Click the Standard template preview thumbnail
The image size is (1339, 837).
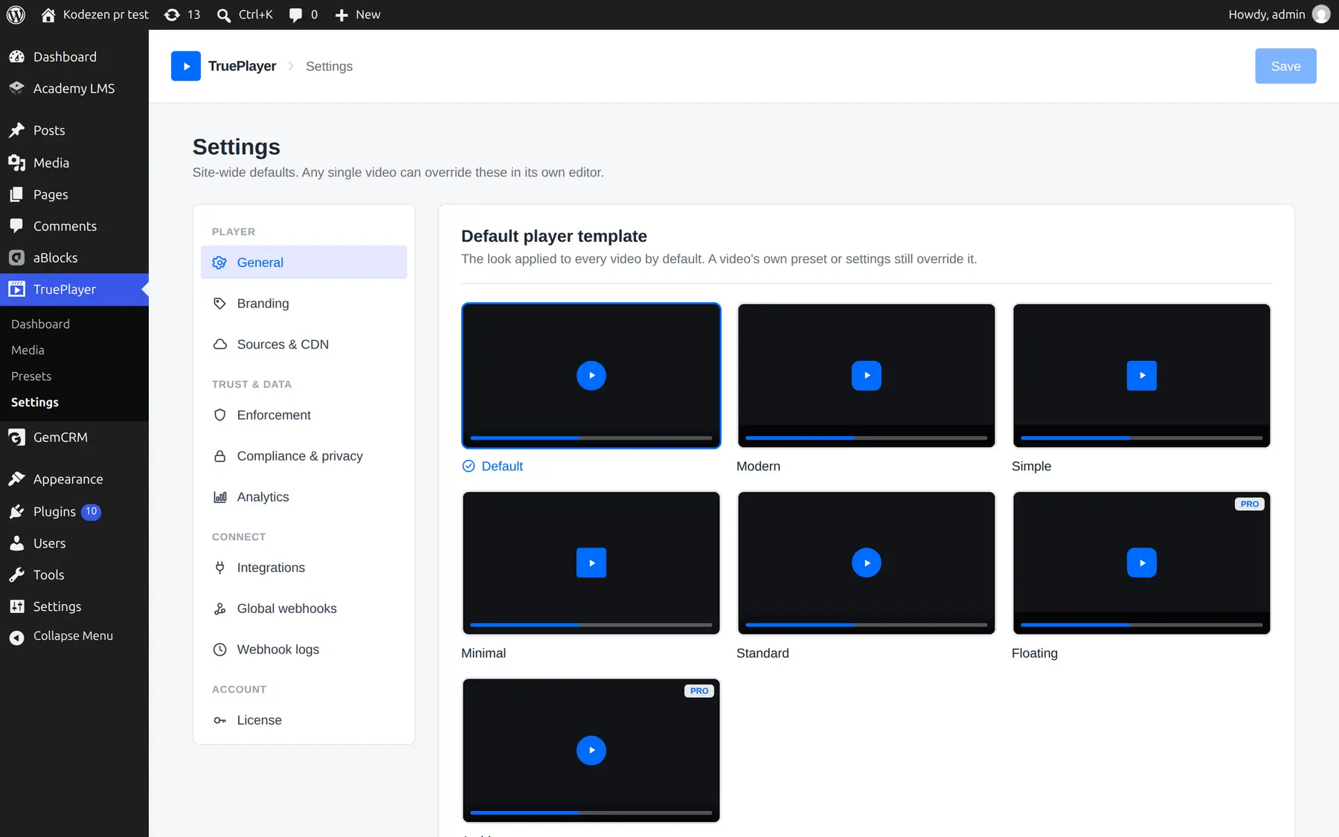pos(867,563)
